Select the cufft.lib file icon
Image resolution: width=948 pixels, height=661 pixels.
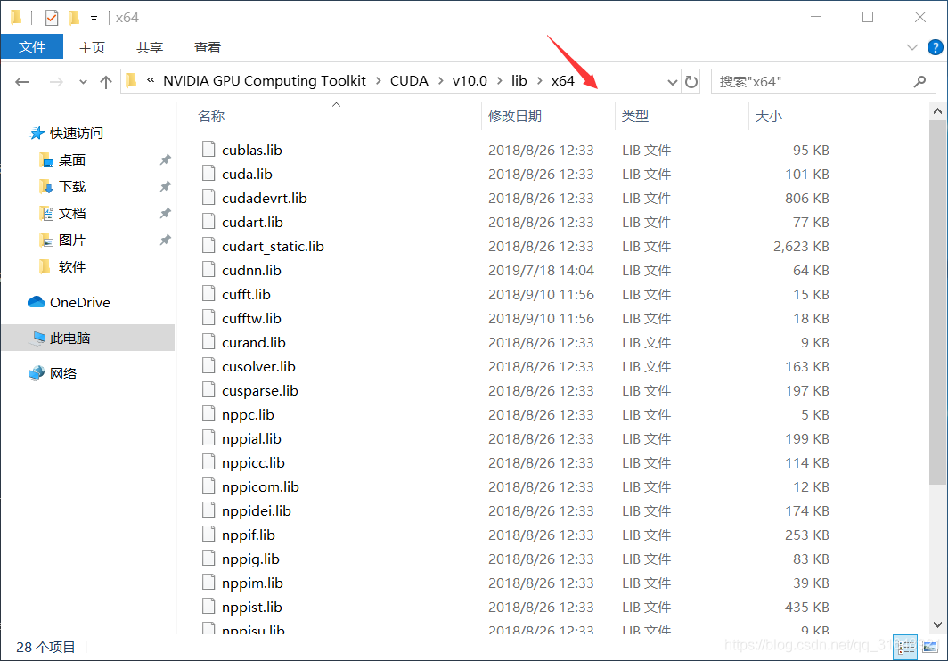tap(208, 293)
